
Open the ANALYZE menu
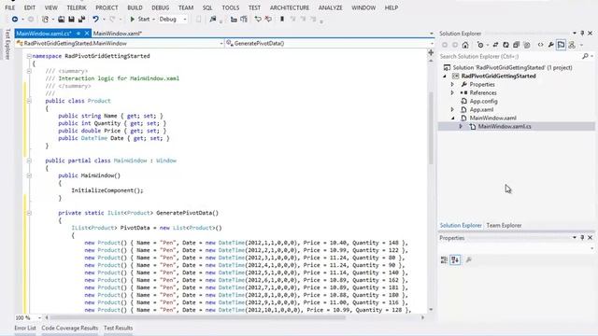(x=330, y=7)
